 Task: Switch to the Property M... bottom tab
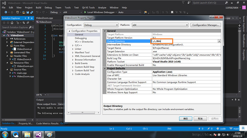pyautogui.click(x=25, y=123)
